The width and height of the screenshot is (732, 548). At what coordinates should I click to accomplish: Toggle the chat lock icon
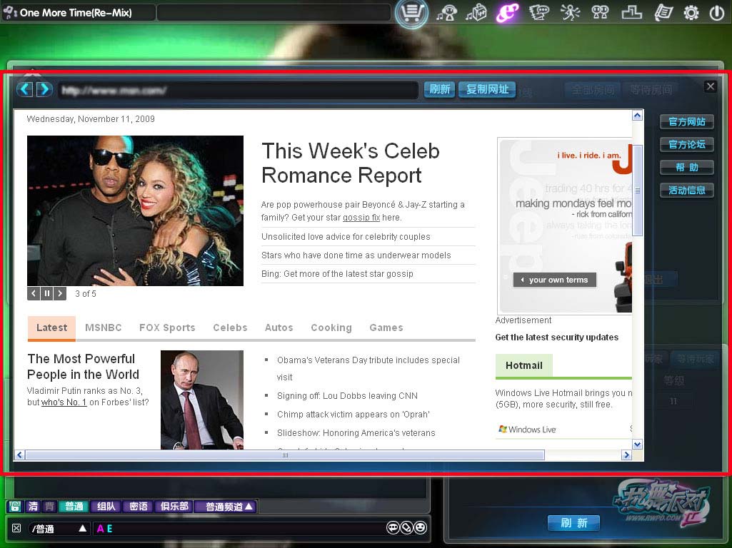(15, 506)
